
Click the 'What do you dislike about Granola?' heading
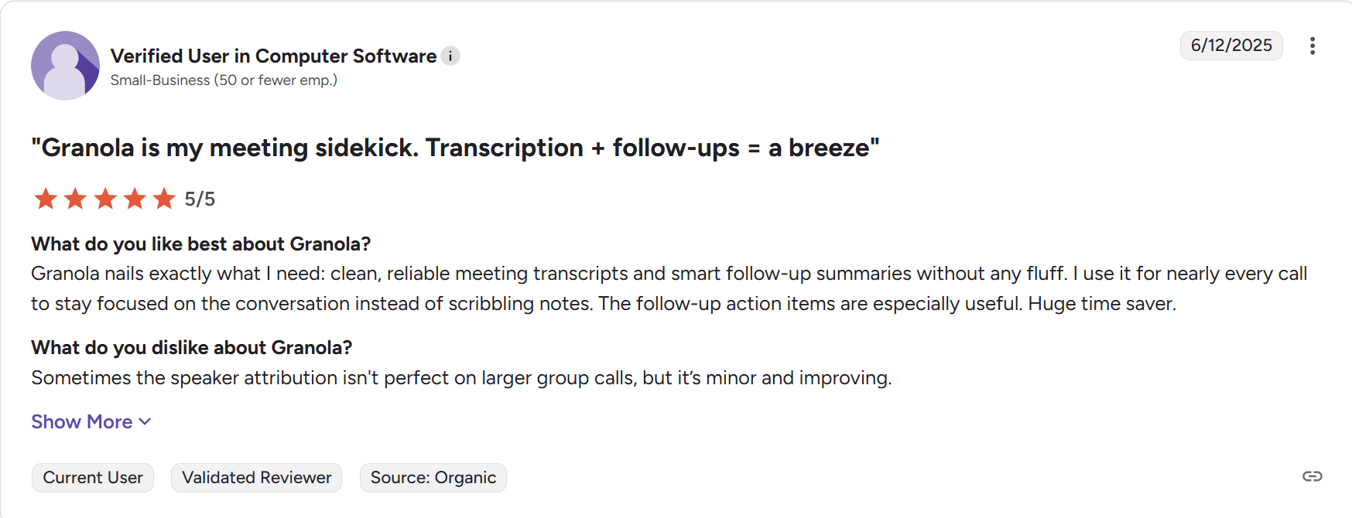192,347
